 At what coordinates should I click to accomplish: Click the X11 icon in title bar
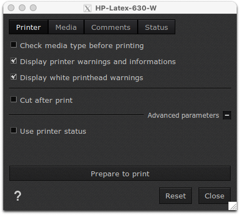point(87,8)
